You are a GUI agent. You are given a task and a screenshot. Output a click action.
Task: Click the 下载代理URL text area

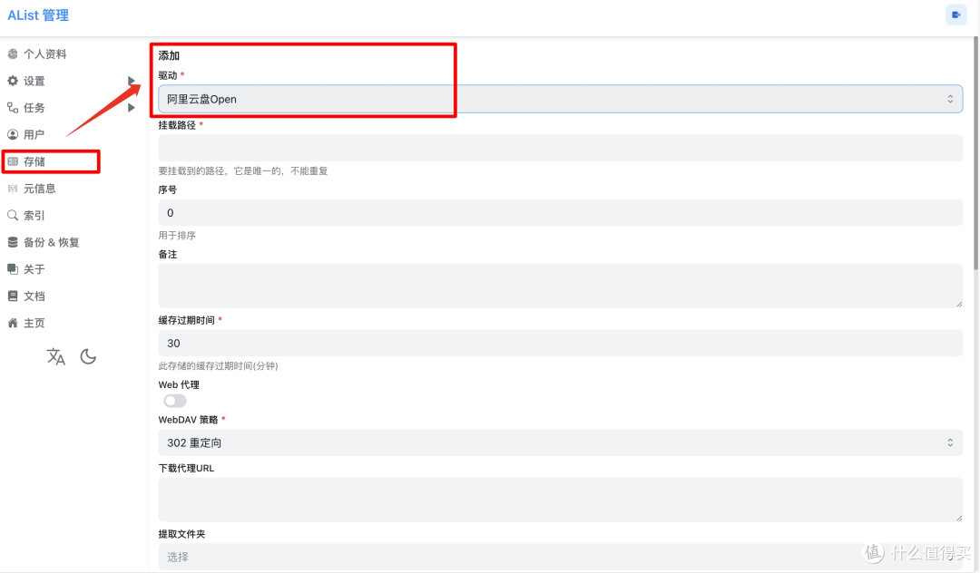(x=560, y=500)
